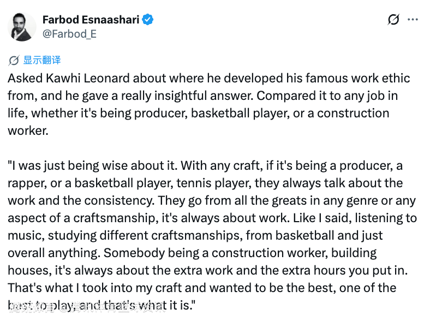The image size is (430, 321).
Task: Open the three-dot more options menu
Action: tap(413, 20)
